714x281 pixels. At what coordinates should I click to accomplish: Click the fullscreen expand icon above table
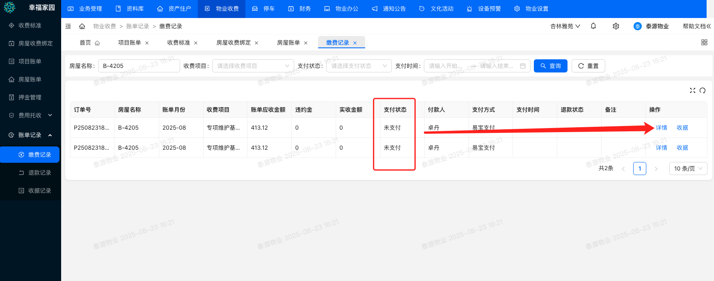click(692, 90)
